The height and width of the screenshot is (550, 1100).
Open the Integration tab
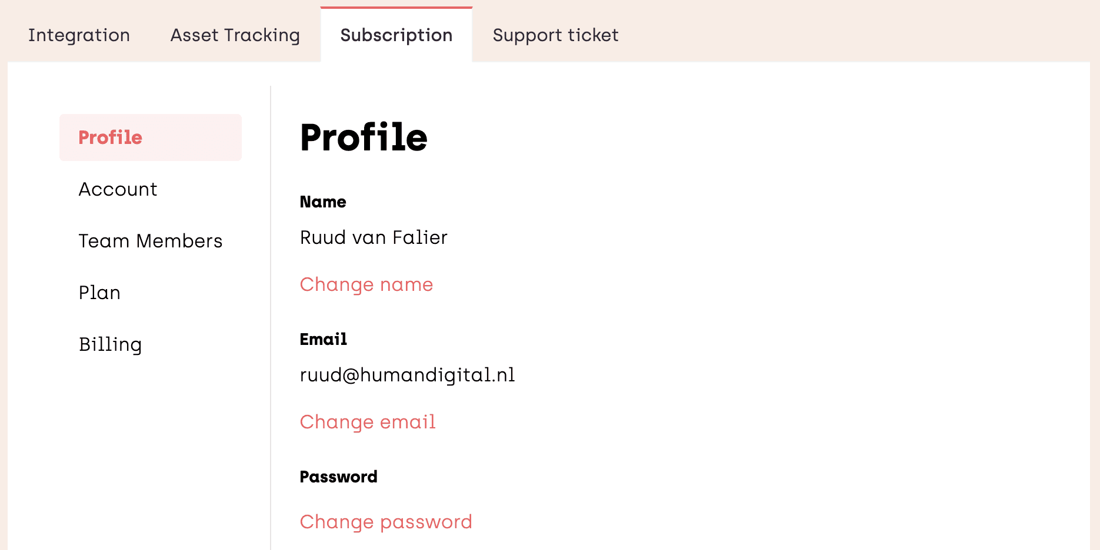[x=79, y=35]
